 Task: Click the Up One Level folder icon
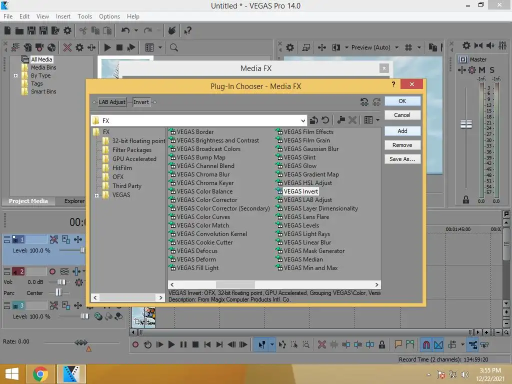click(314, 120)
